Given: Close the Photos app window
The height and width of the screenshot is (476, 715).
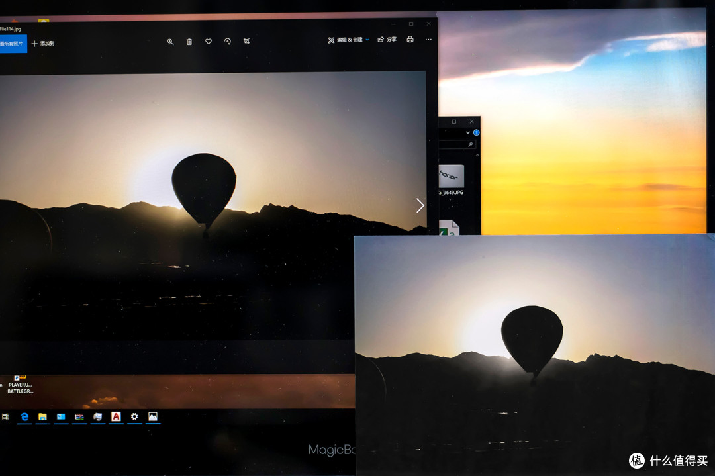Looking at the screenshot, I should 428,24.
